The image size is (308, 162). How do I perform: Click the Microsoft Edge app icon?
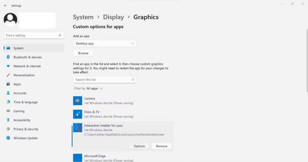[78, 158]
